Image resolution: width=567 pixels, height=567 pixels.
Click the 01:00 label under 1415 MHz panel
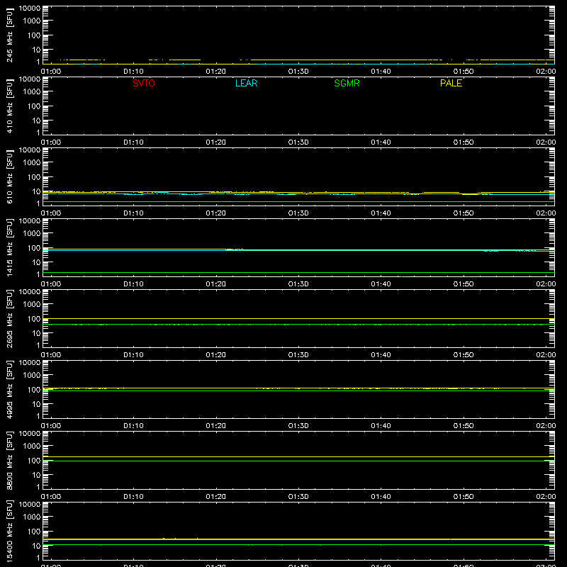click(x=51, y=284)
